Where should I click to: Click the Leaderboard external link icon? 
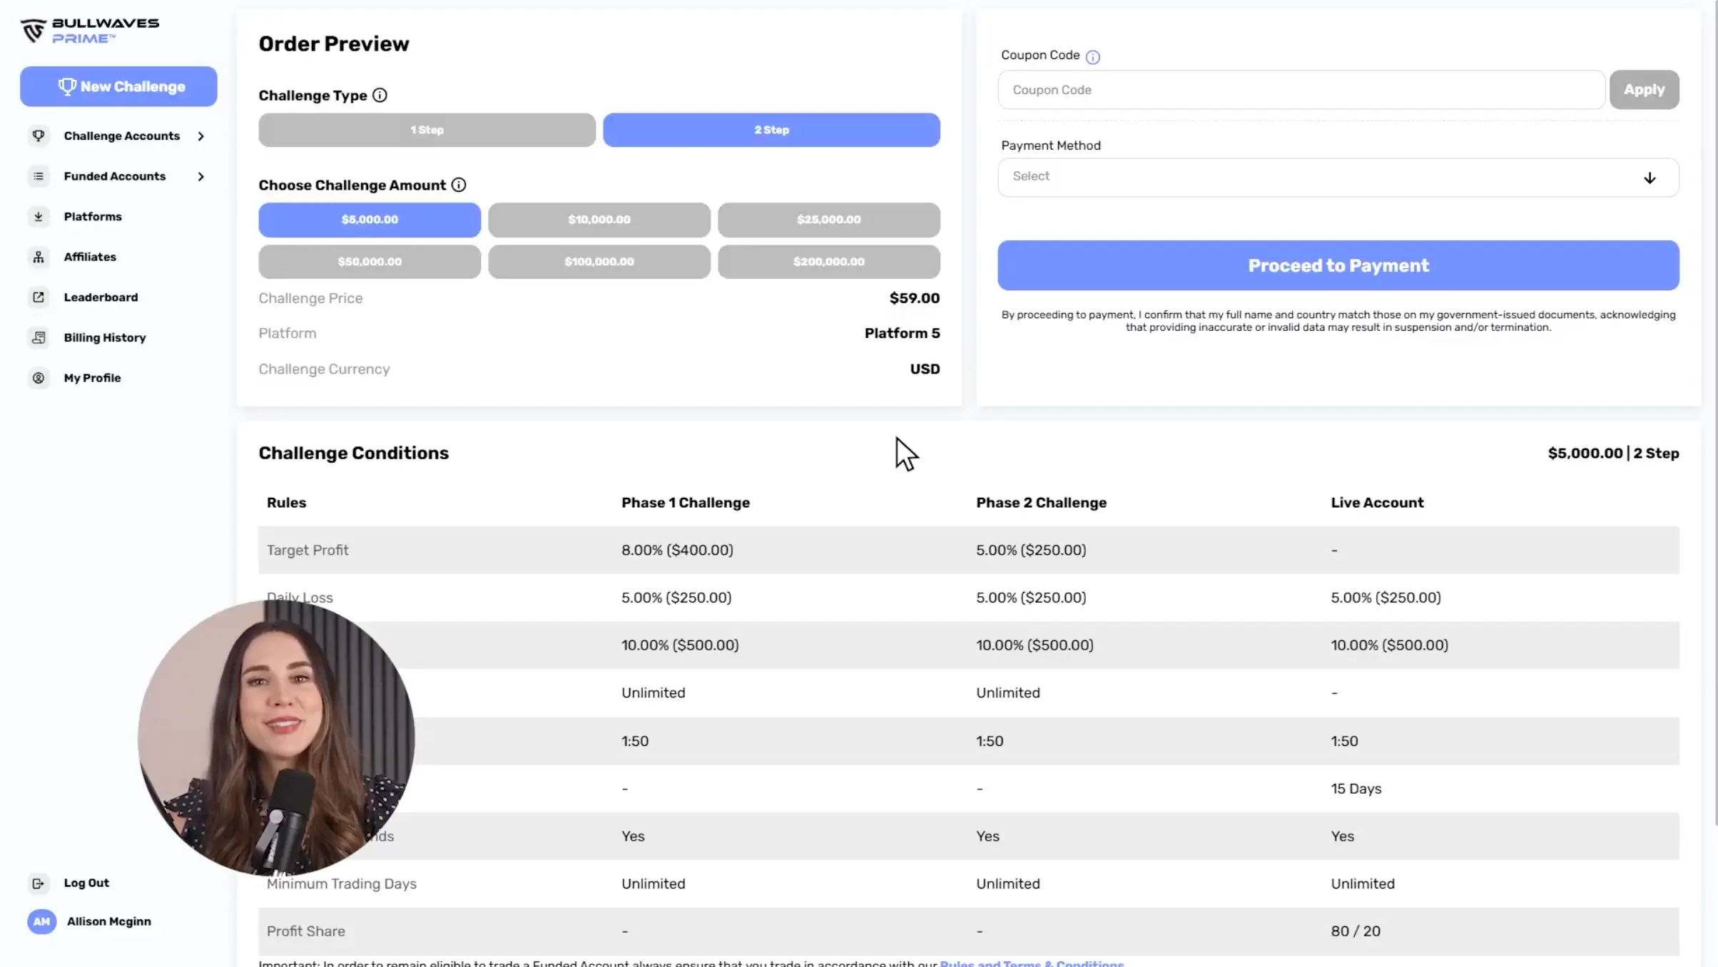point(39,297)
